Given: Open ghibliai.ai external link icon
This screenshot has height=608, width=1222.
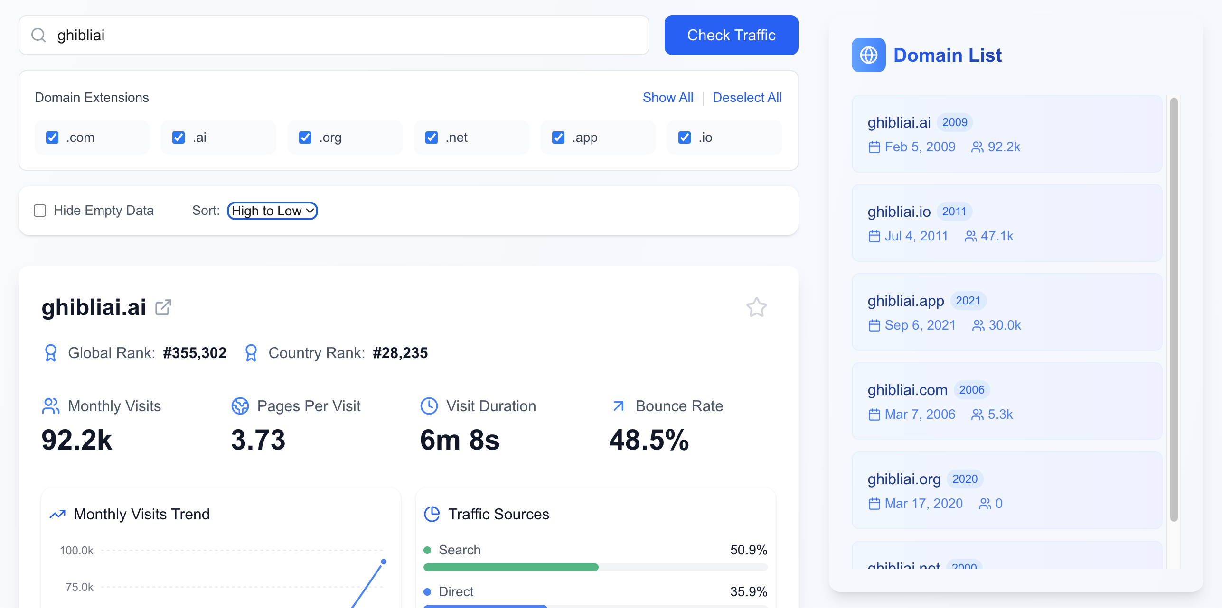Looking at the screenshot, I should pos(163,307).
